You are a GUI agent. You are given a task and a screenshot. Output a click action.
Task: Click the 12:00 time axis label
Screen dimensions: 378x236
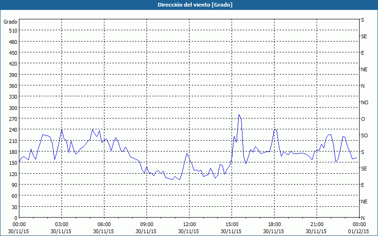tap(189, 225)
